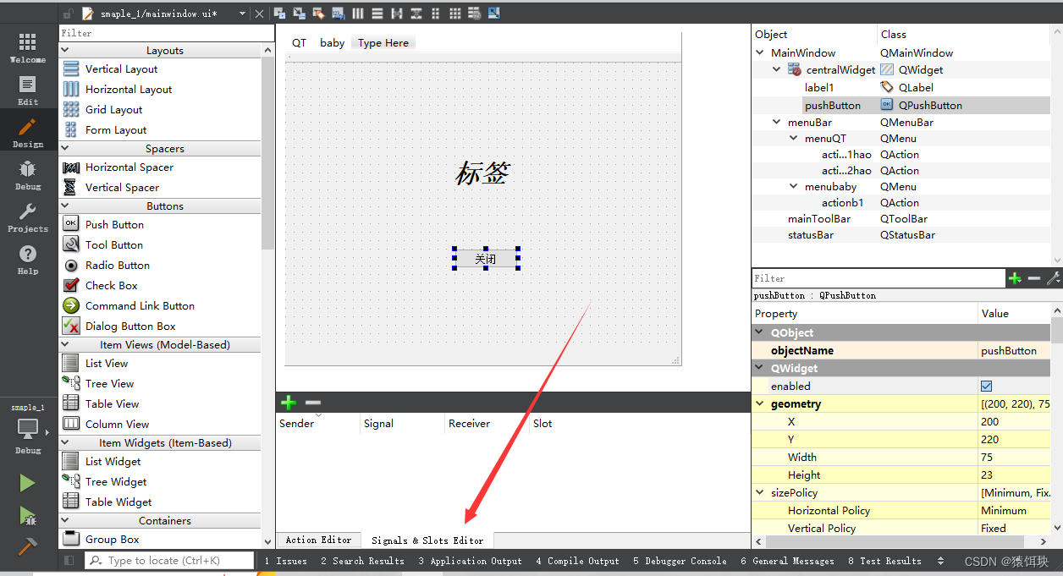Click Adjust Size toolbar icon
Image resolution: width=1063 pixels, height=576 pixels.
pyautogui.click(x=494, y=13)
